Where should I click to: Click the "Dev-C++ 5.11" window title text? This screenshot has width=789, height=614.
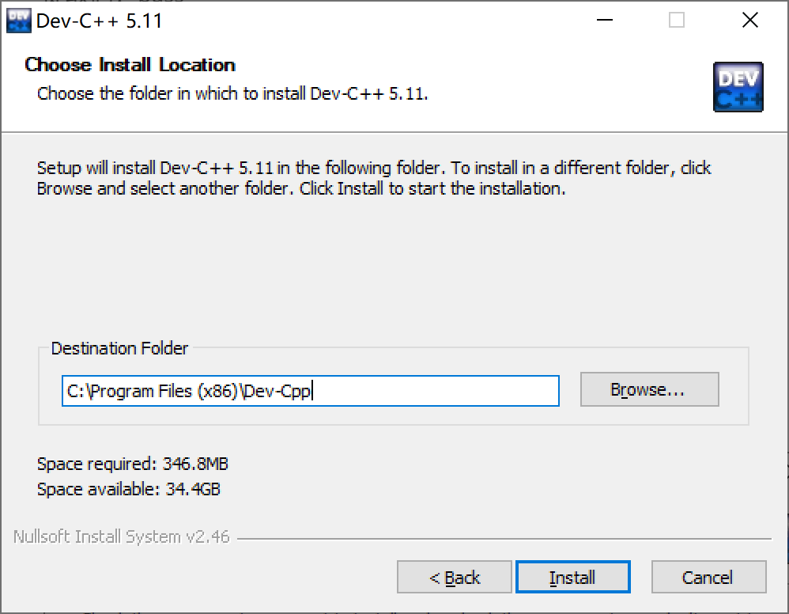coord(99,21)
